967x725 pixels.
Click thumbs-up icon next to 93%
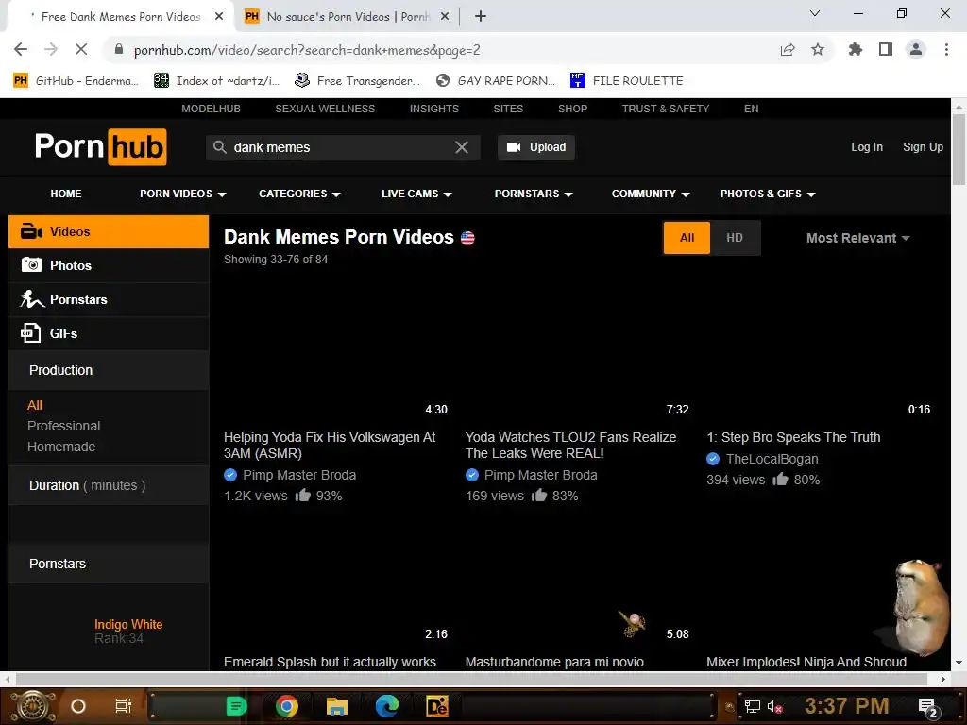click(x=303, y=495)
